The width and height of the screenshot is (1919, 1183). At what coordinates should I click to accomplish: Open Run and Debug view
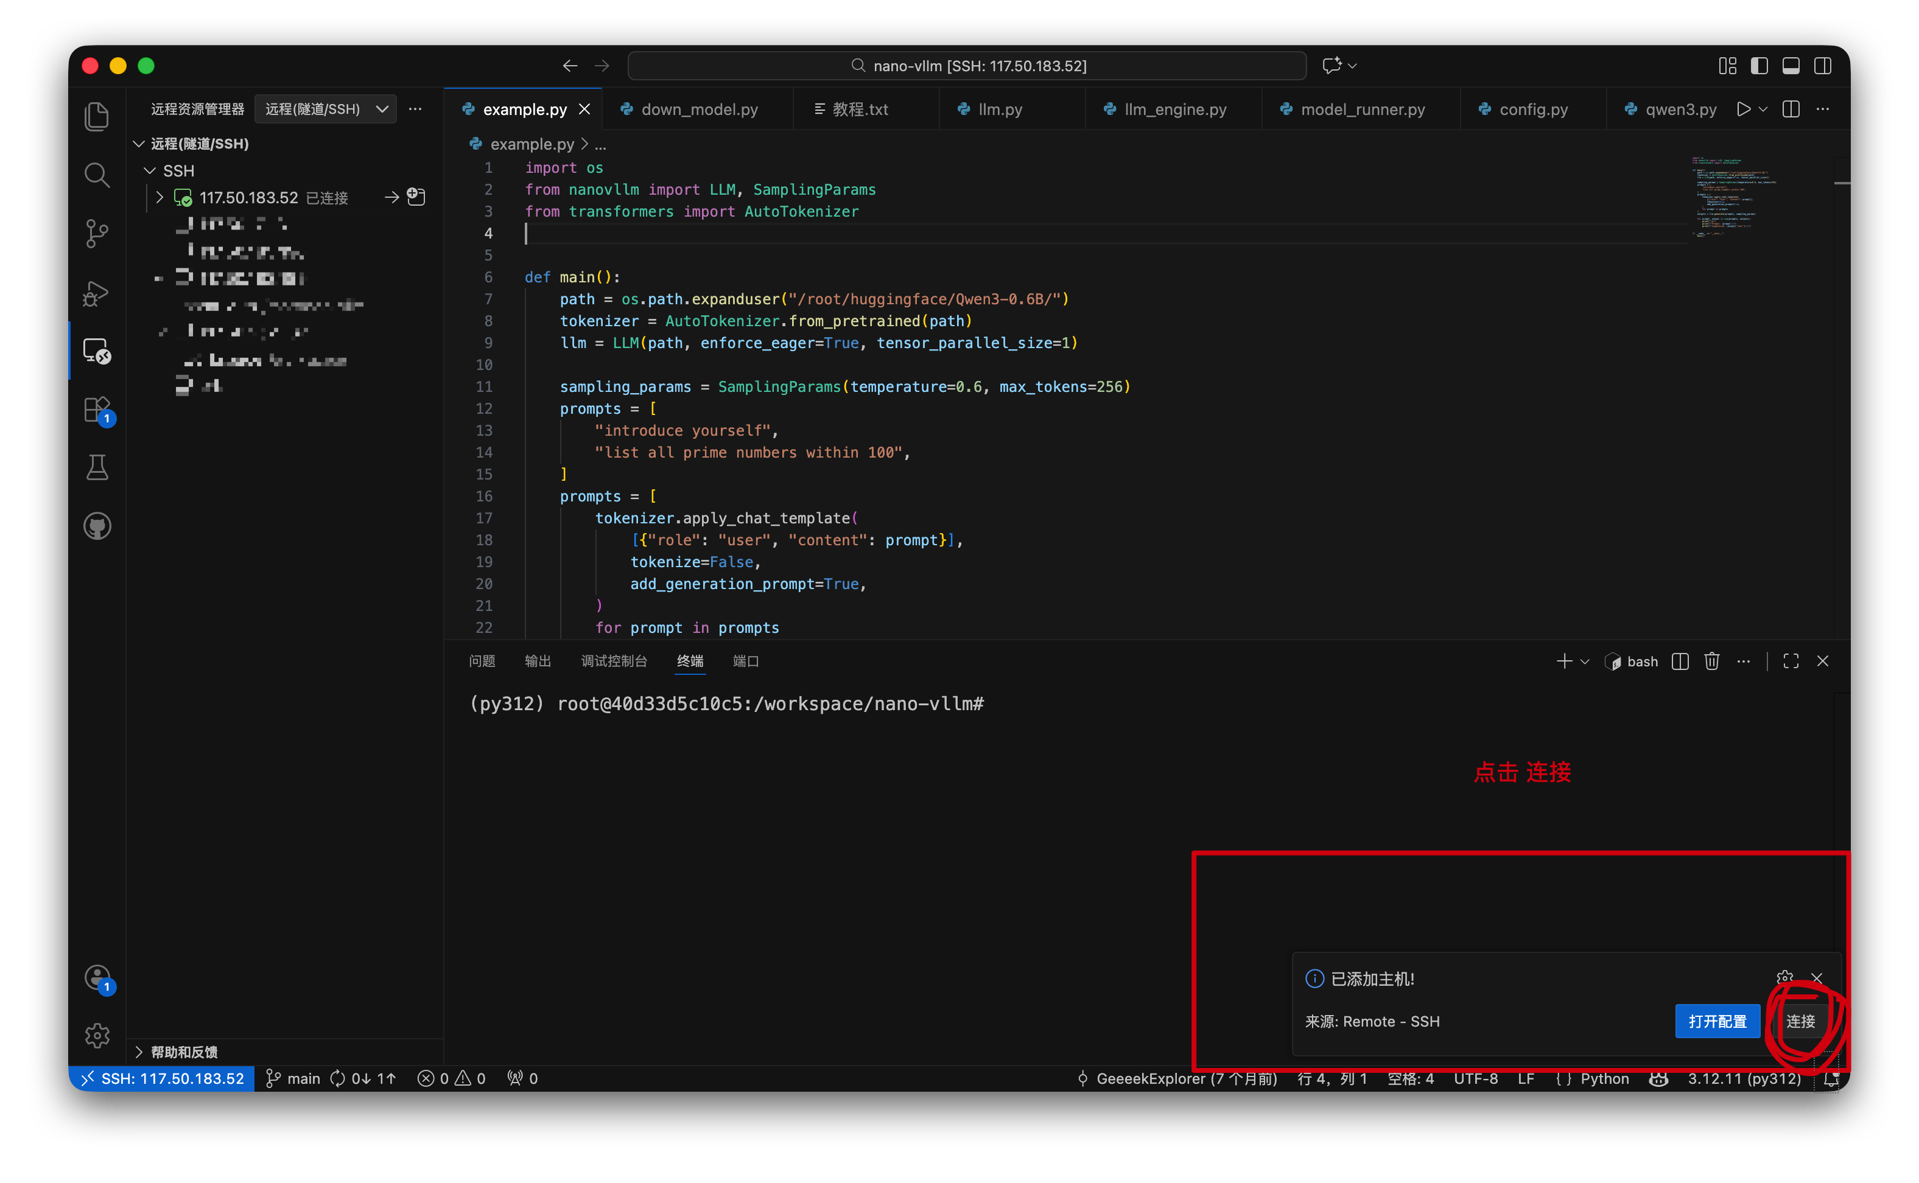(97, 293)
